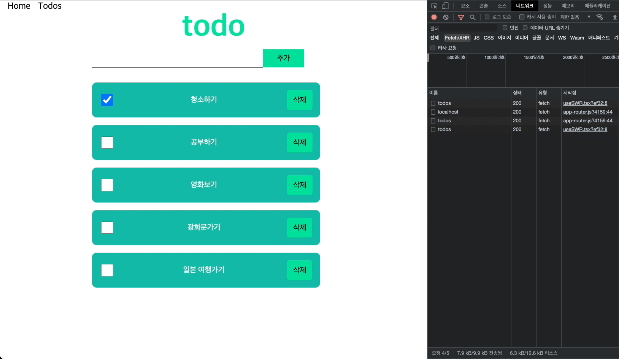The image size is (619, 359).
Task: Open the 제한 없음 throttling dropdown
Action: [x=575, y=17]
